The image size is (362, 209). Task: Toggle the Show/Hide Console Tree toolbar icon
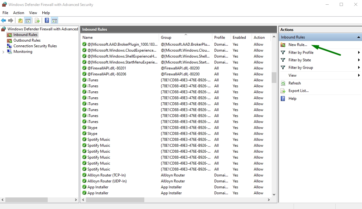[28, 21]
